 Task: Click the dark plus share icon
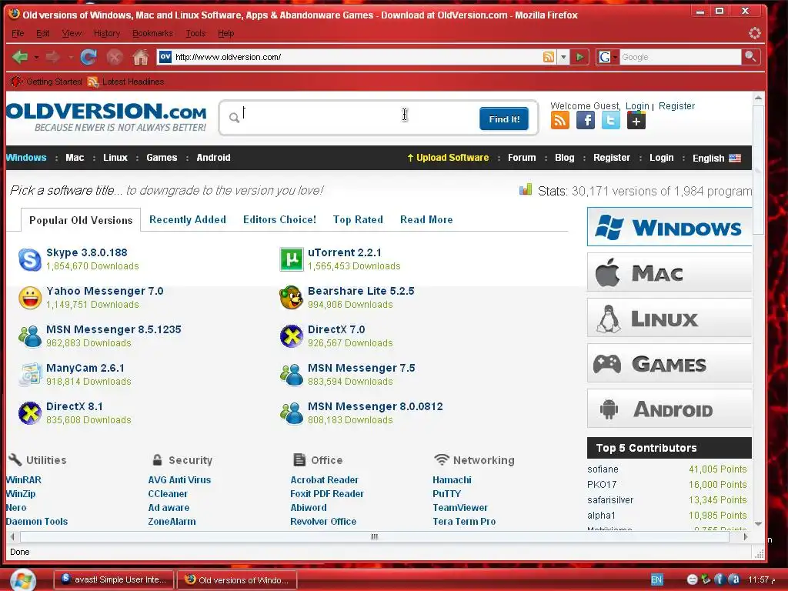coord(636,121)
